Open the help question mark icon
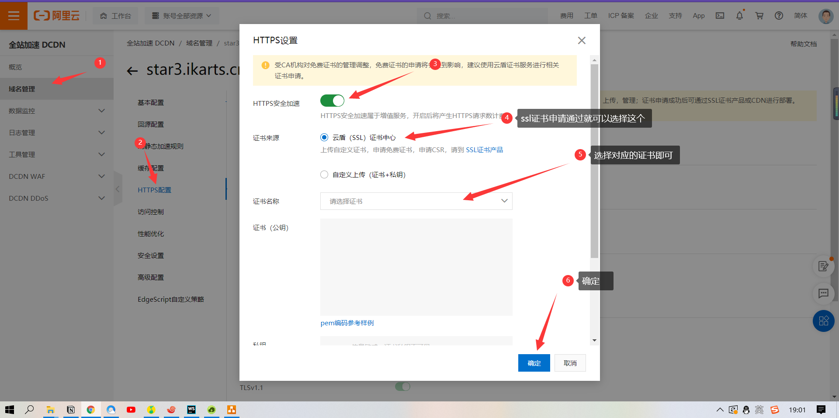 [779, 16]
